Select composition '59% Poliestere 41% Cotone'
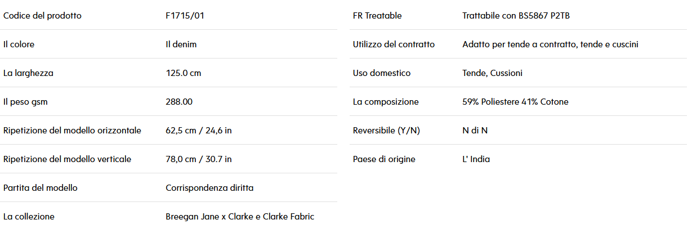The image size is (692, 233). click(x=515, y=102)
